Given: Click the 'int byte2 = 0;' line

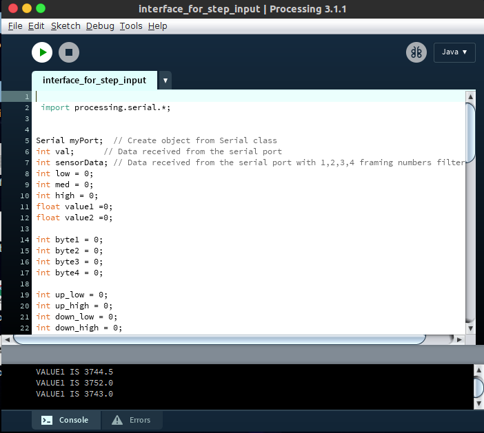Looking at the screenshot, I should [70, 251].
